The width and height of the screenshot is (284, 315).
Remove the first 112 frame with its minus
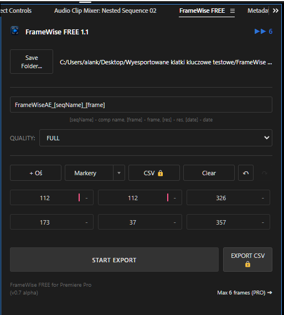coord(87,198)
